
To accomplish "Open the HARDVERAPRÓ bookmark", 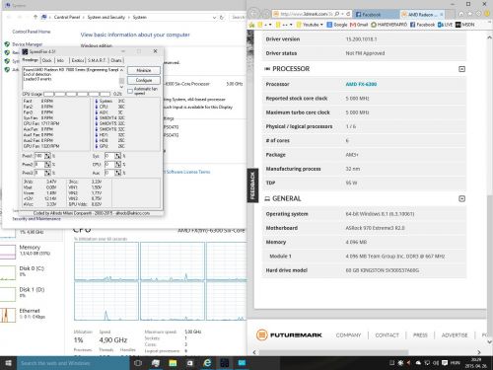I will 389,25.
